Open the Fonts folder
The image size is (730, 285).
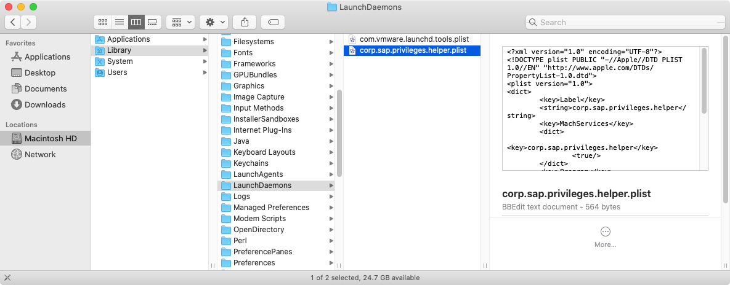277,52
